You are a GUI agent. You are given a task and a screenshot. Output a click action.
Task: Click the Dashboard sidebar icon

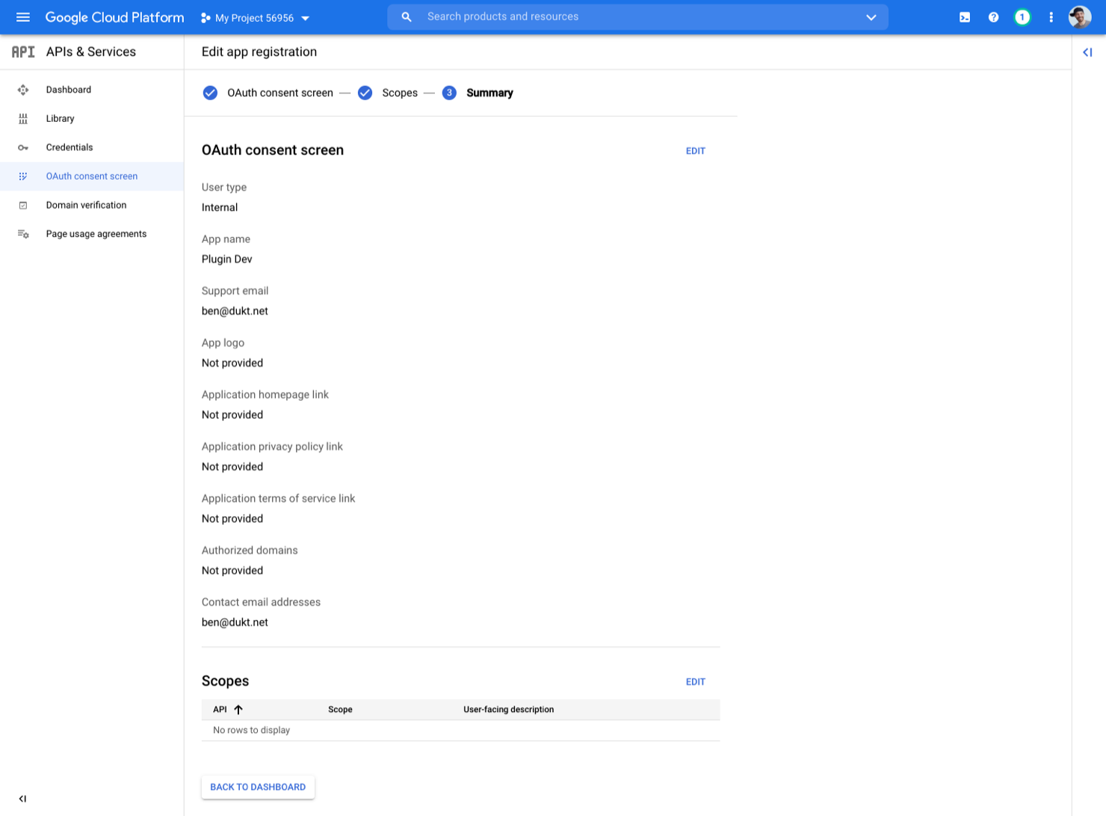(23, 89)
